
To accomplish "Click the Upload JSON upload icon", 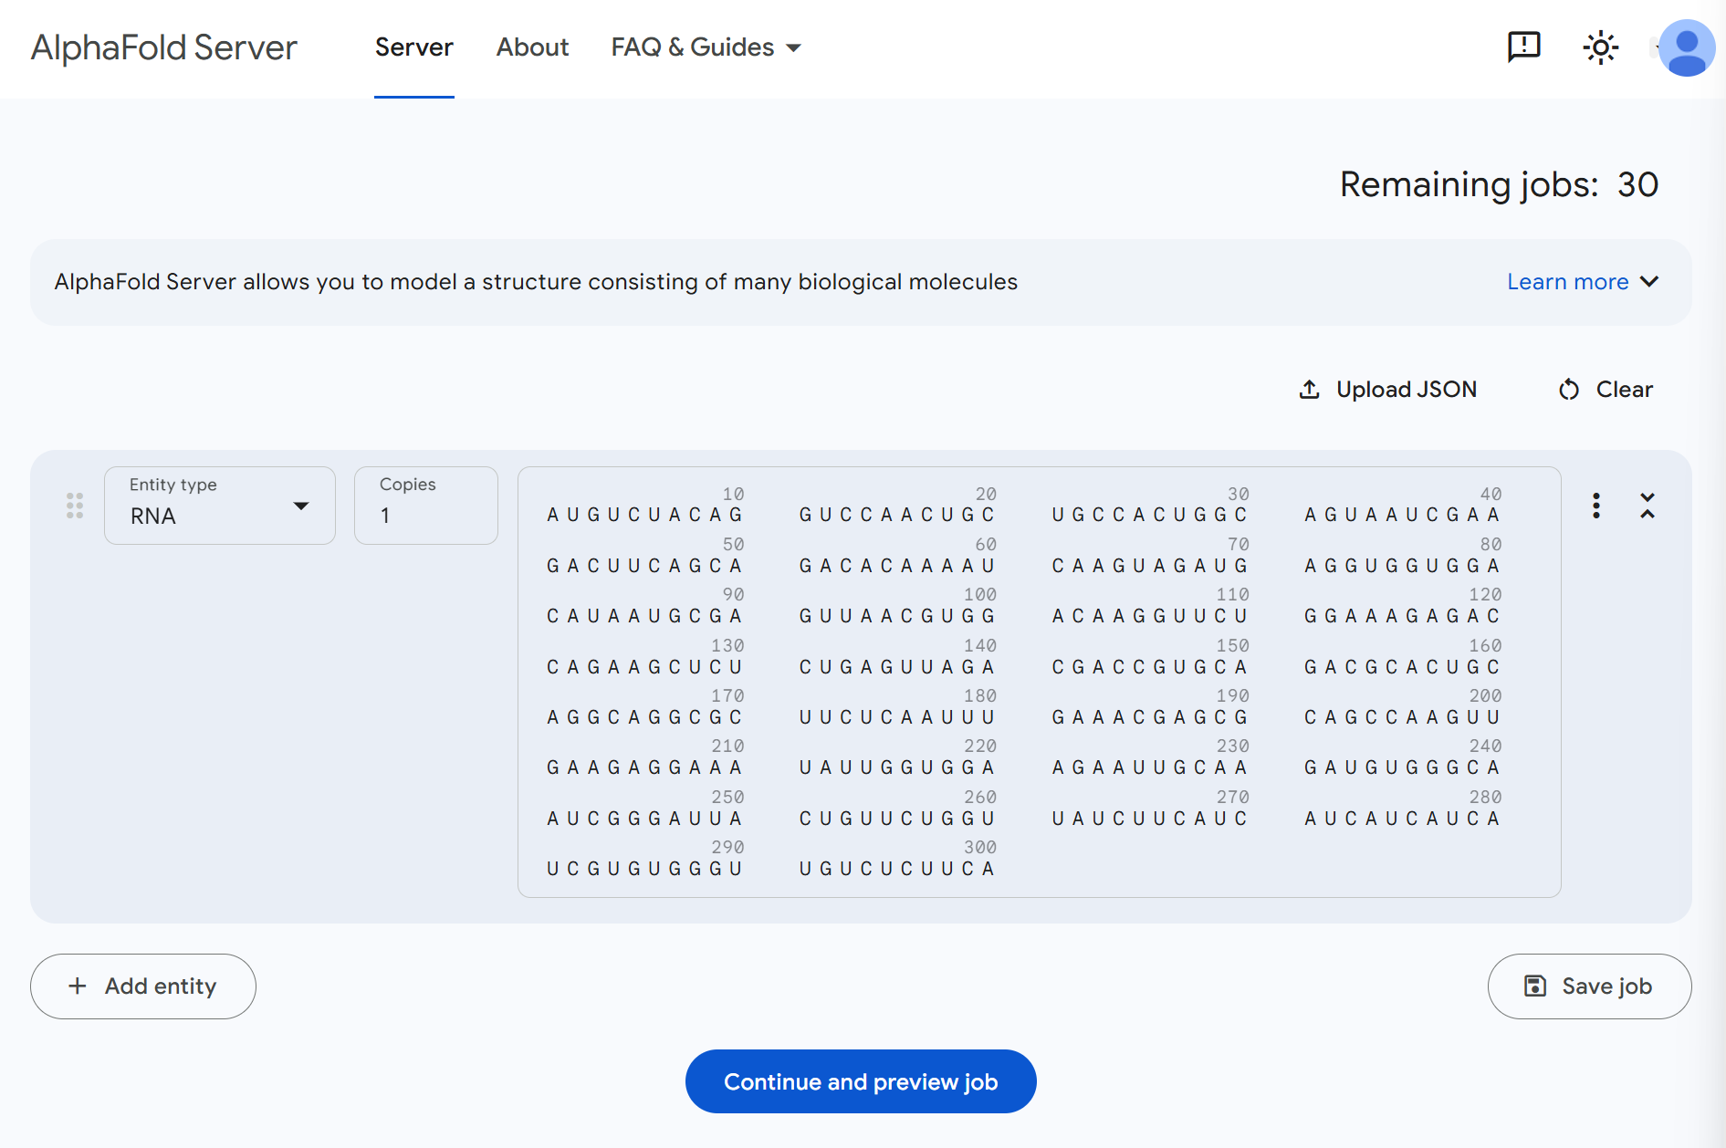I will pos(1309,390).
